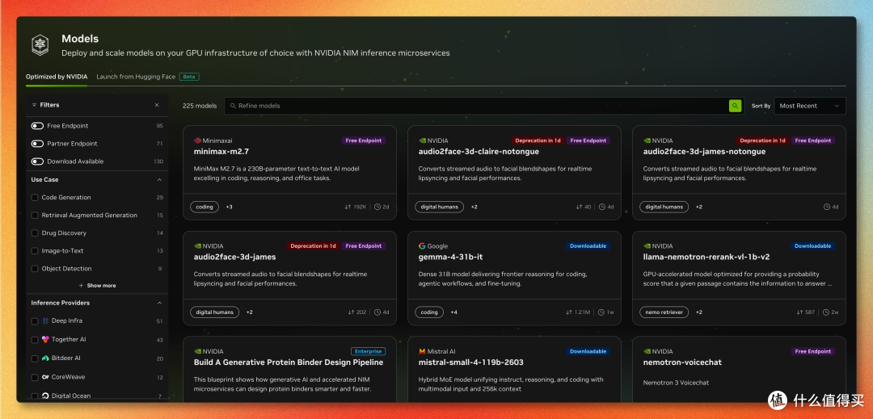The height and width of the screenshot is (419, 873).
Task: Click the nemo retriever tag
Action: click(x=664, y=312)
